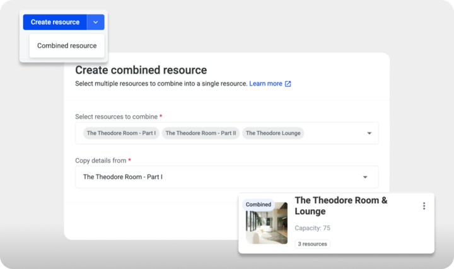
Task: Click the 3 resources tag
Action: 312,244
